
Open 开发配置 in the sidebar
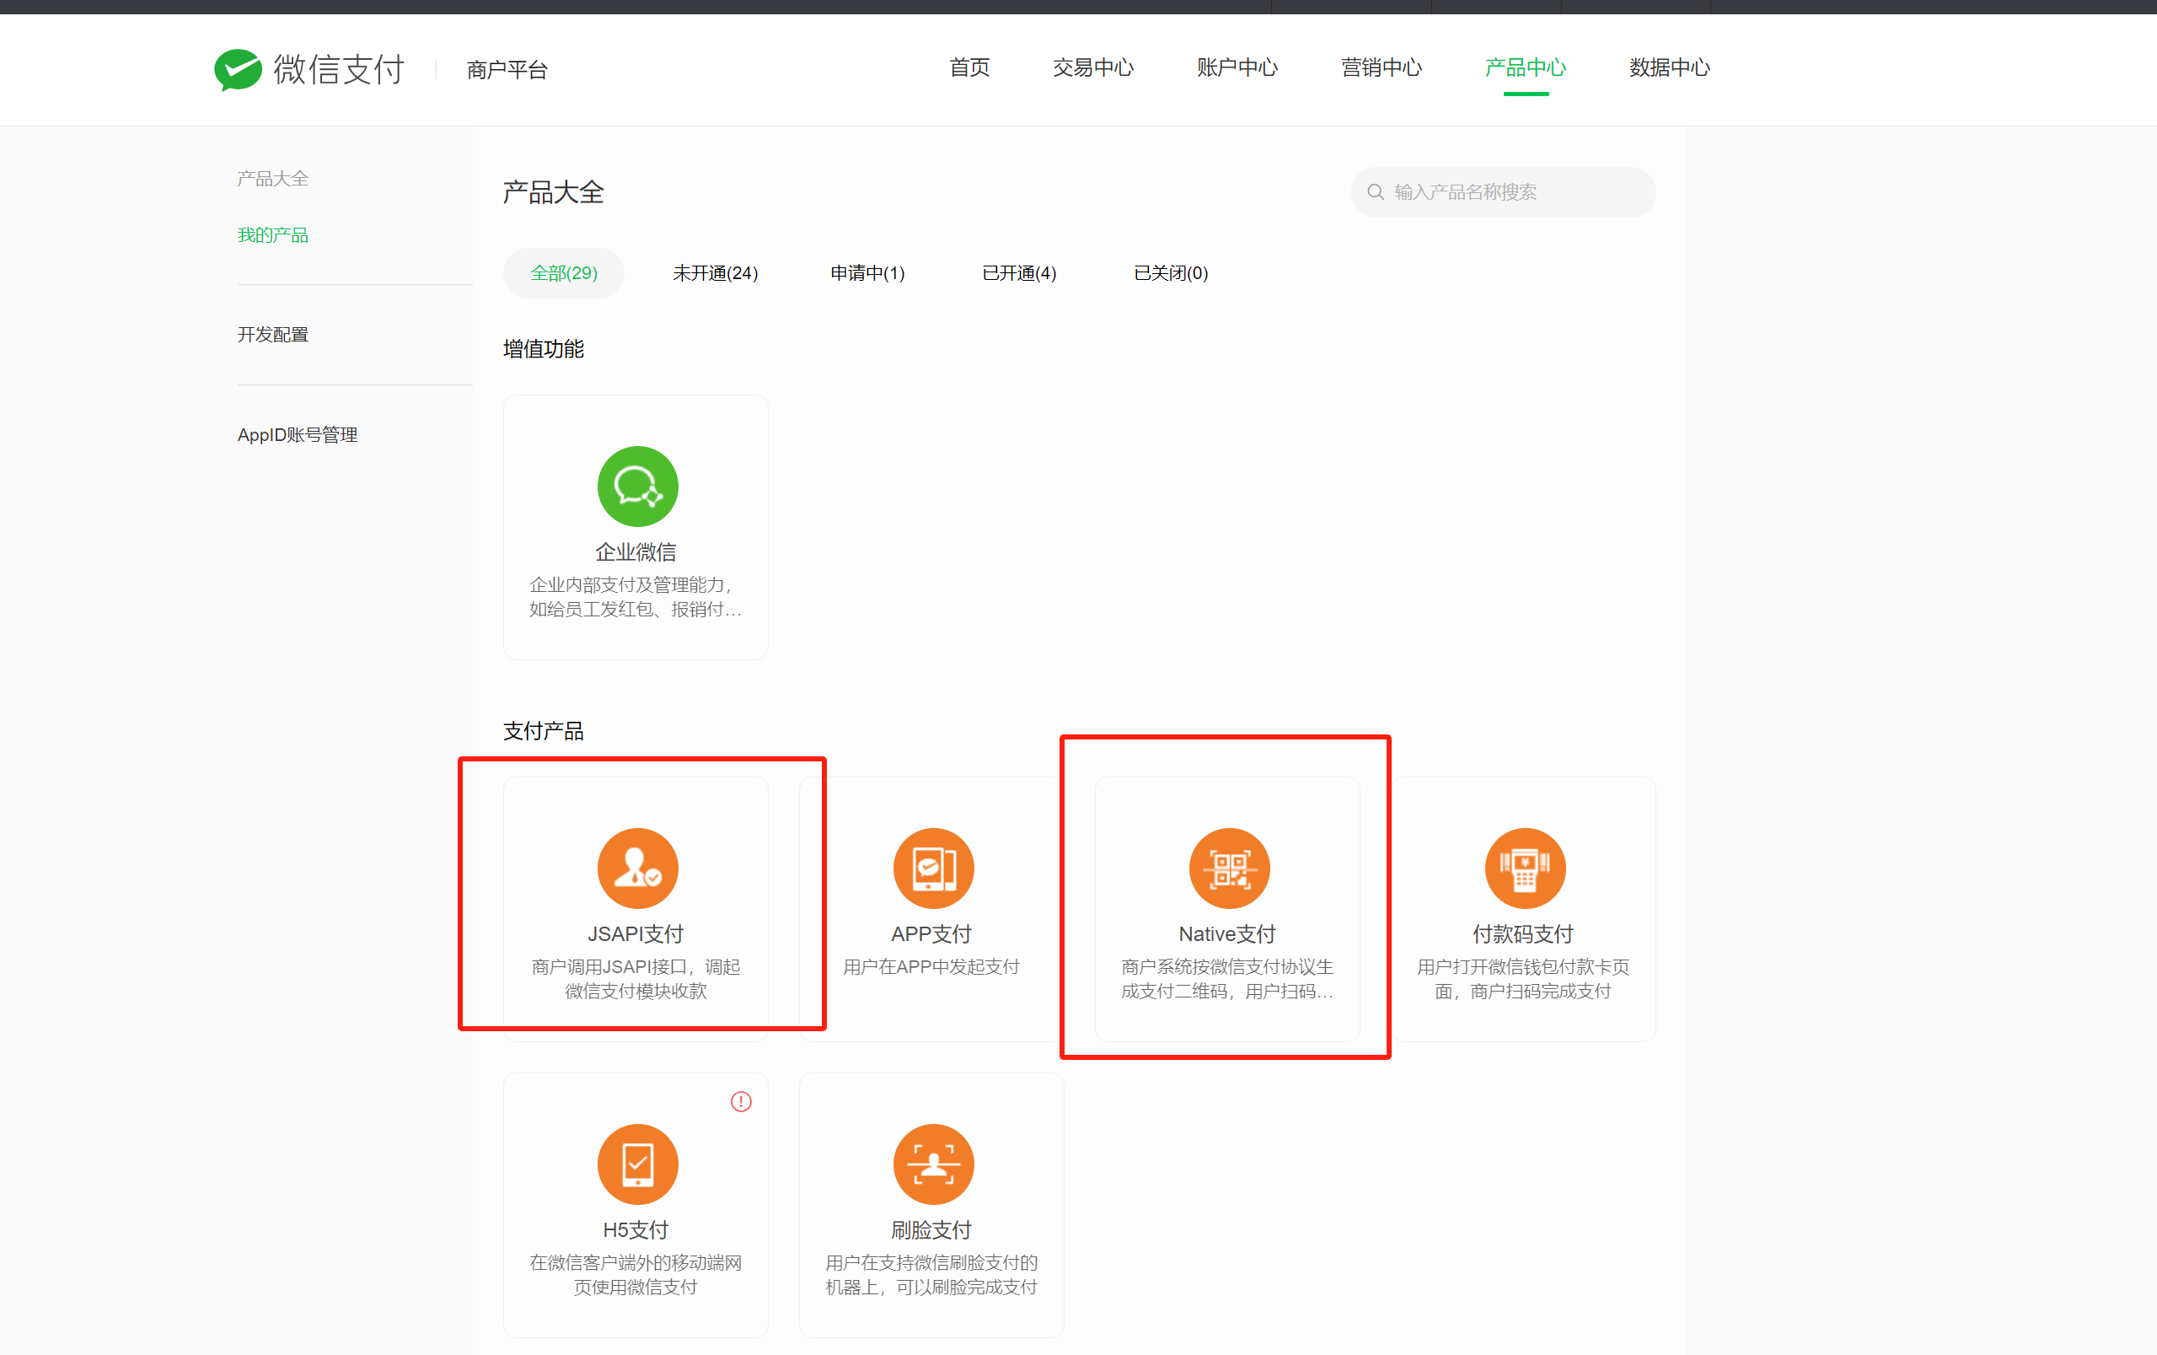pyautogui.click(x=272, y=334)
